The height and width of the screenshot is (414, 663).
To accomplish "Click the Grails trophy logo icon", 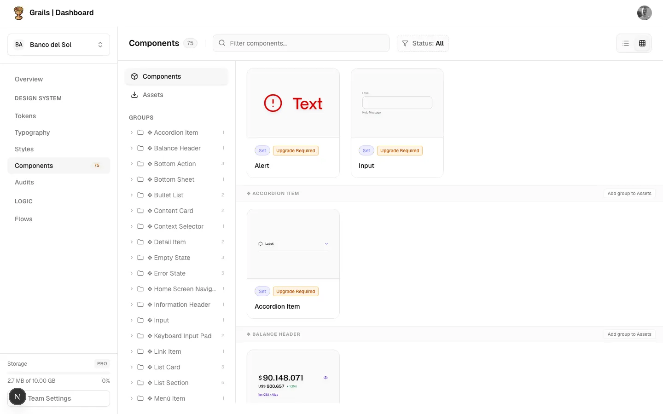I will [x=19, y=13].
